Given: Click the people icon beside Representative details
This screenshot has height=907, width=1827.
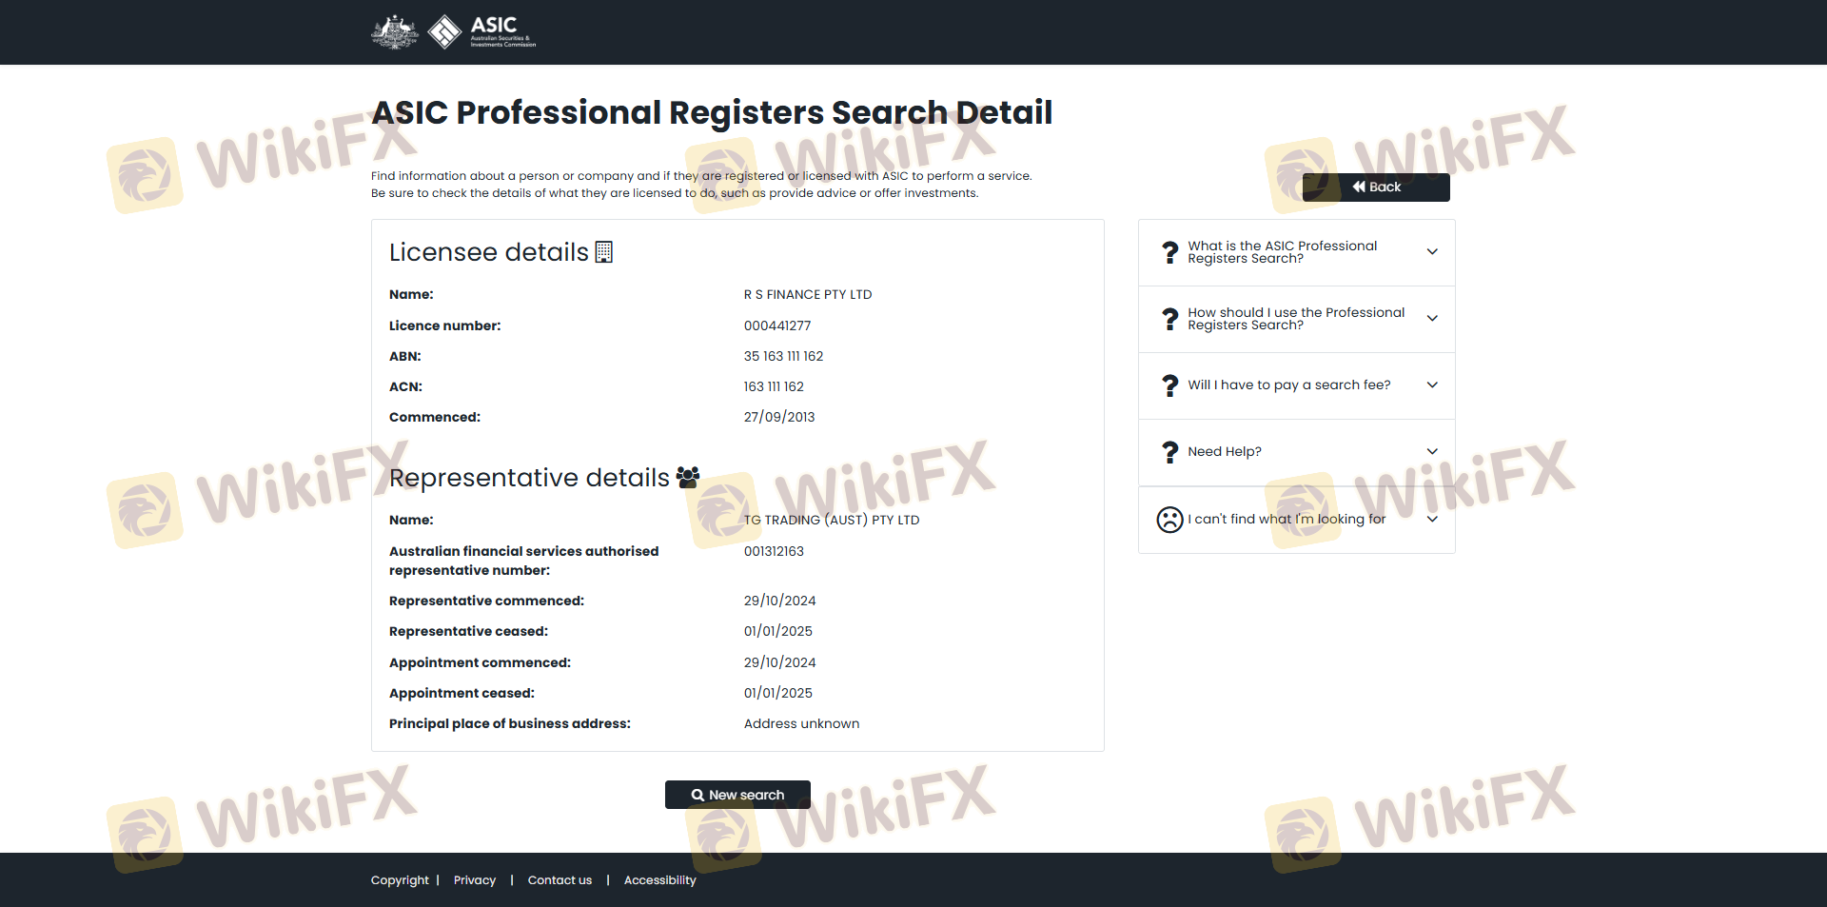Looking at the screenshot, I should point(688,478).
